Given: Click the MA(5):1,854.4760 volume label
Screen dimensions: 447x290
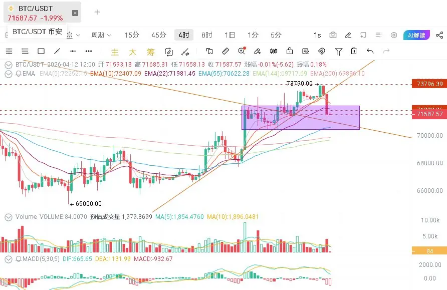Looking at the screenshot, I should point(179,217).
